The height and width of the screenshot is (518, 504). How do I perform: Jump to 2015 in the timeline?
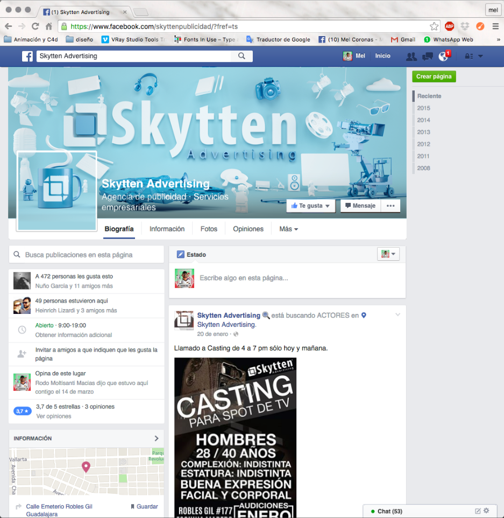(423, 108)
